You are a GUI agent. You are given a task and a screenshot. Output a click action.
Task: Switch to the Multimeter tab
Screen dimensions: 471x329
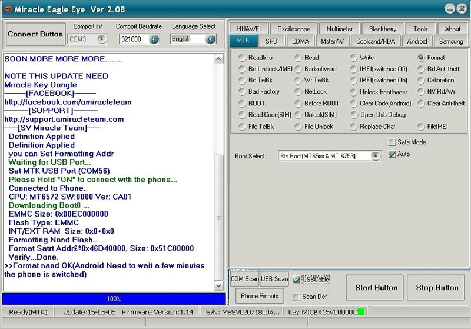pos(340,29)
